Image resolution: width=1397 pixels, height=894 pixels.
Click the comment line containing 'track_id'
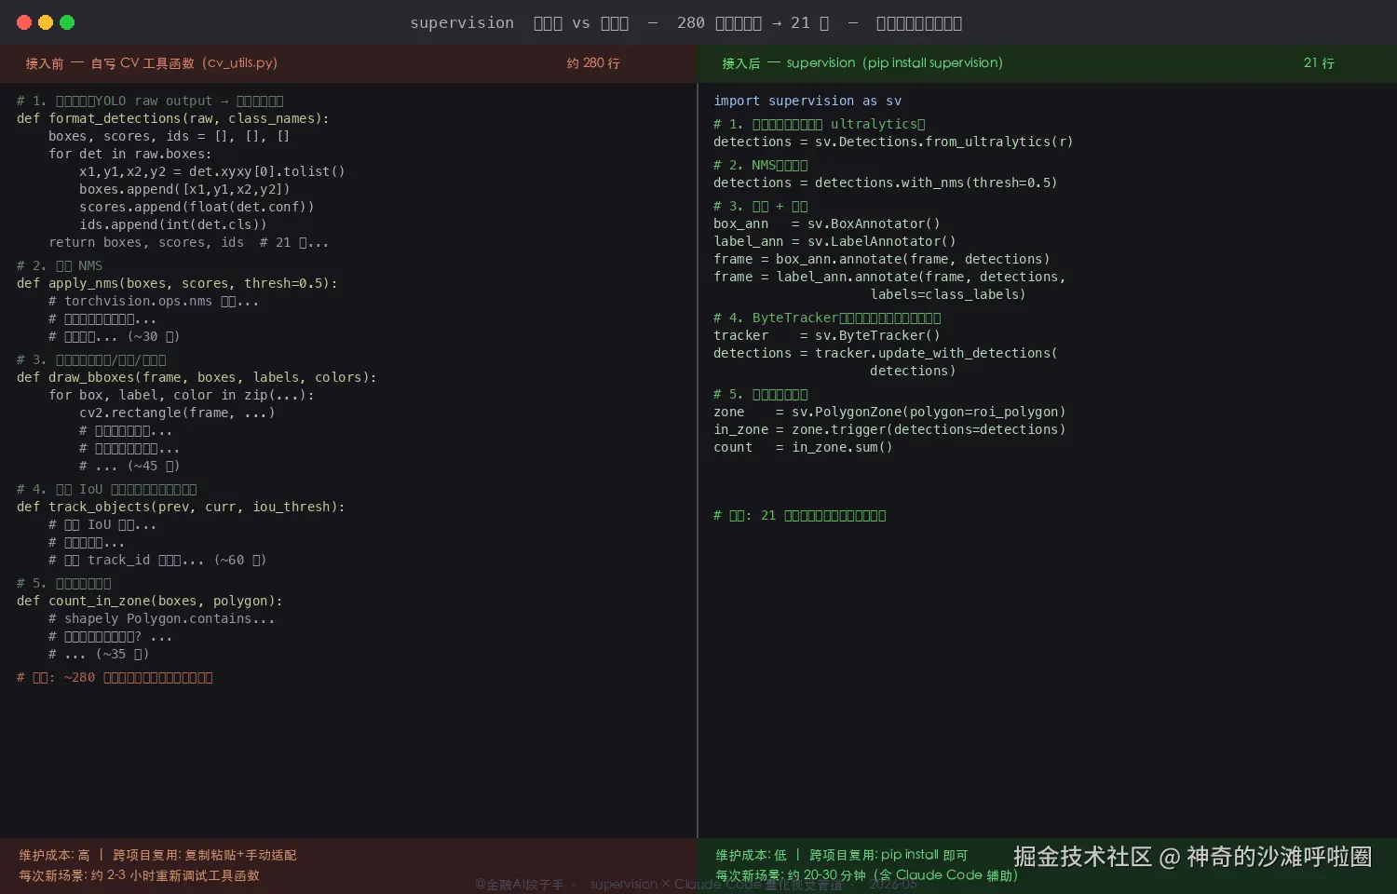pos(157,560)
